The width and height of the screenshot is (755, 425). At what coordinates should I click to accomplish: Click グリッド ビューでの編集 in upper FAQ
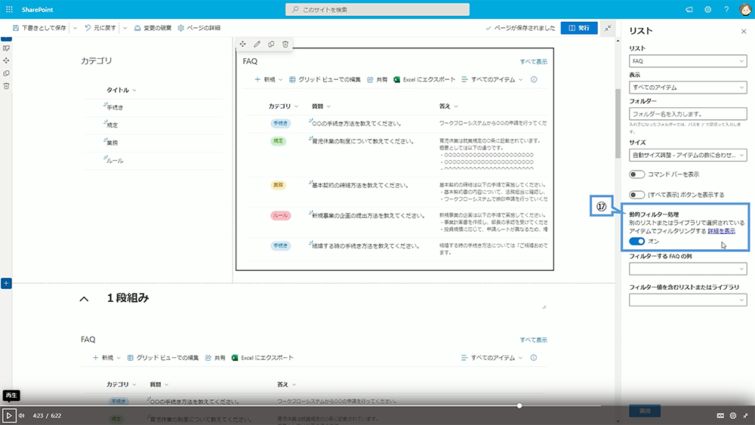(x=325, y=79)
